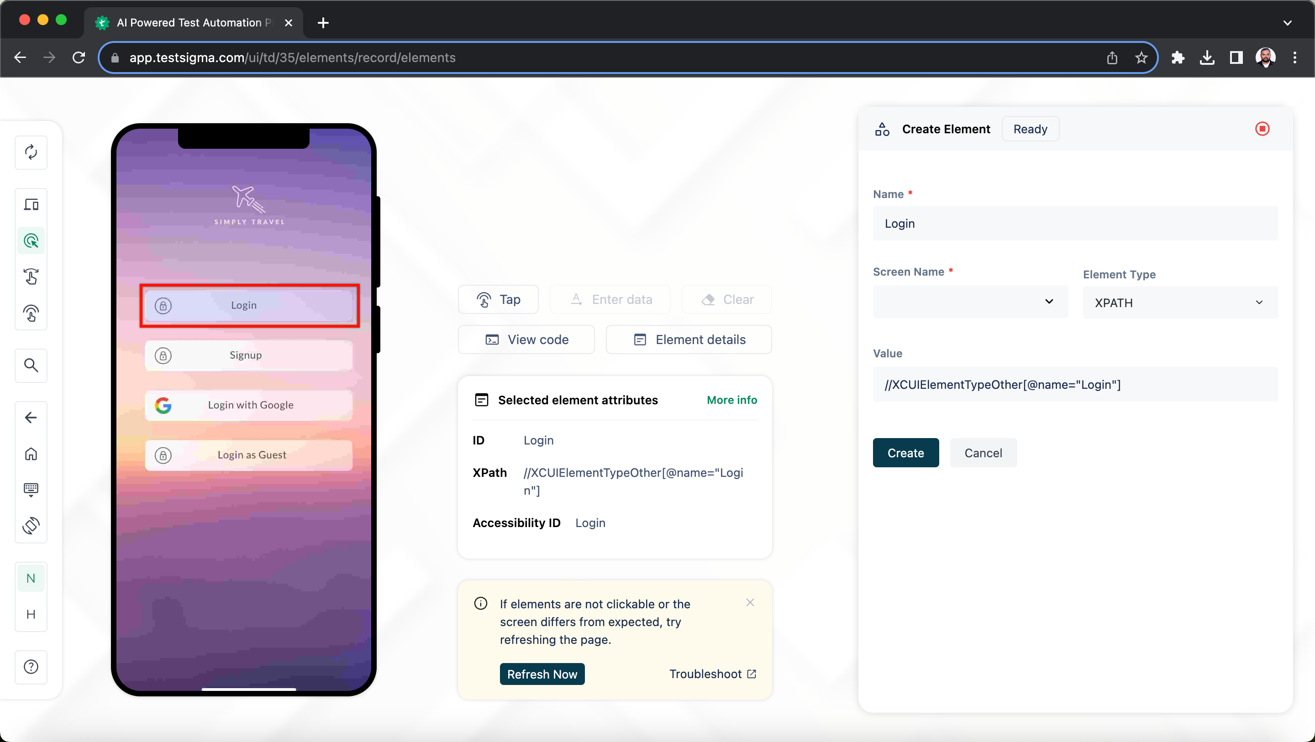Dismiss the refresh page info banner

750,602
